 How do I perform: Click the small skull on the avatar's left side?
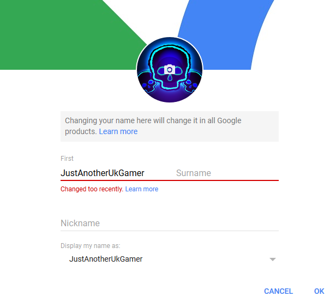149,85
